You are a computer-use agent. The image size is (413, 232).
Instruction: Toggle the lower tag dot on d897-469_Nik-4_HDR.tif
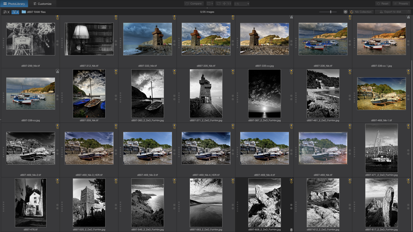pos(233,154)
